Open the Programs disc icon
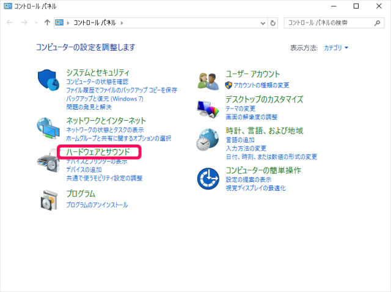This screenshot has height=292, width=391. [x=49, y=200]
